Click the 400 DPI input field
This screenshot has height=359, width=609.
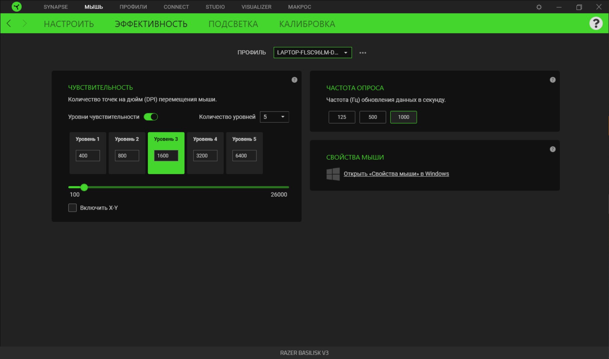tap(88, 156)
